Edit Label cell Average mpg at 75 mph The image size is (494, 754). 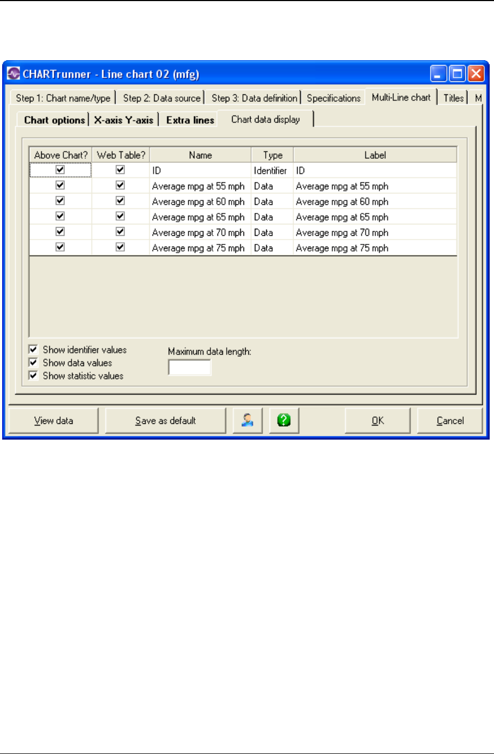(x=375, y=248)
